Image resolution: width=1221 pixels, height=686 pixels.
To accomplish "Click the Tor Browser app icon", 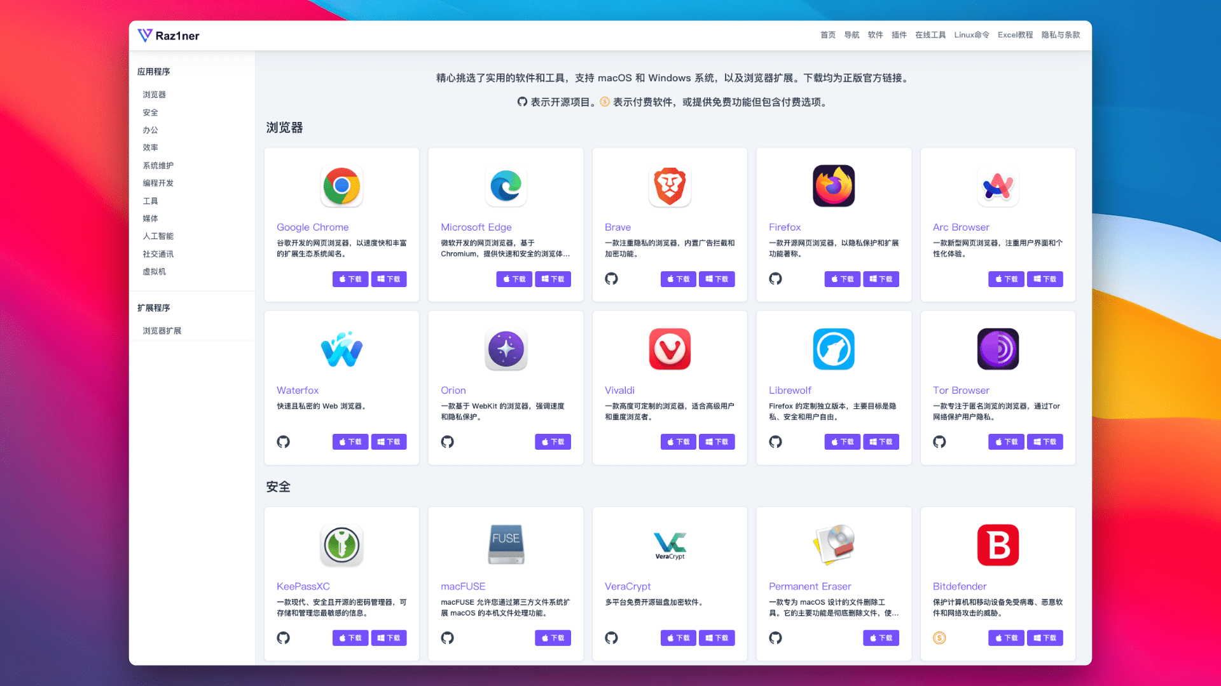I will [998, 349].
